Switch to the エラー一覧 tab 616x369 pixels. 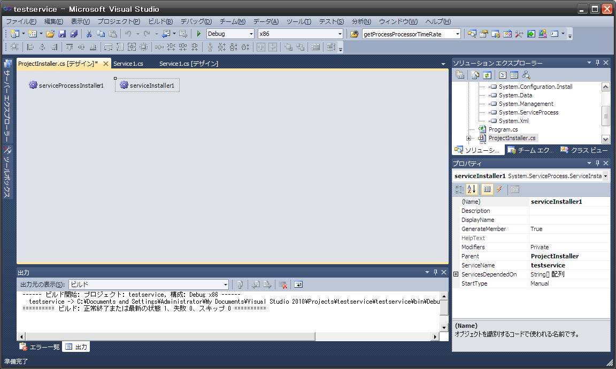tap(39, 347)
